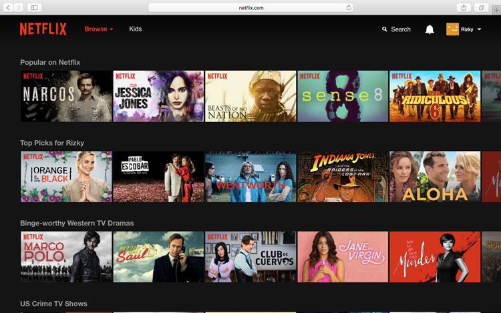
Task: Open a new Safari tab
Action: pyautogui.click(x=496, y=10)
